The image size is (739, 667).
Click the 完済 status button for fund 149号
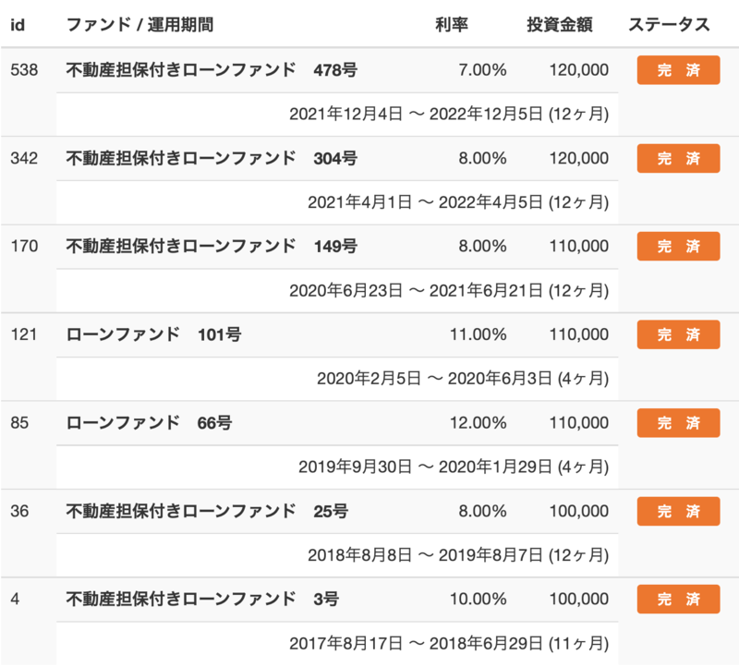(678, 246)
